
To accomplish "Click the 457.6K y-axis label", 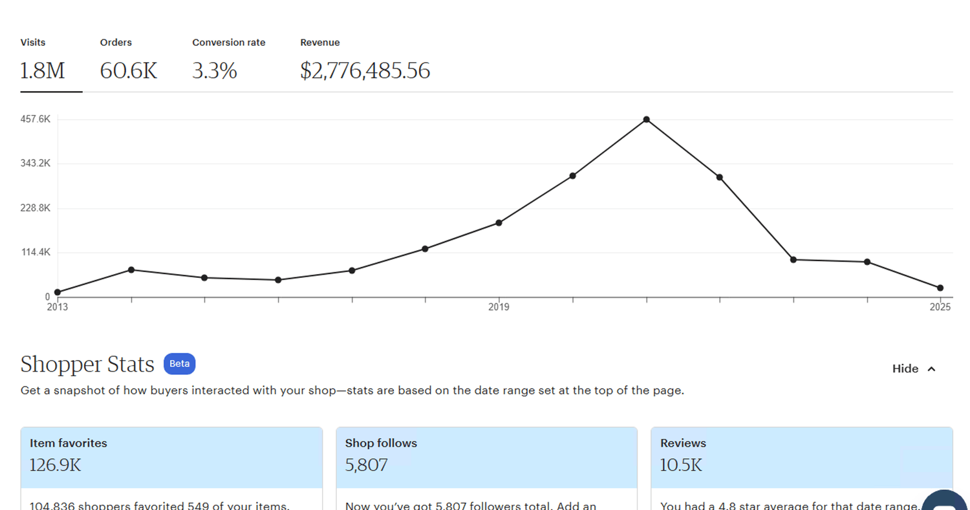I will [x=35, y=119].
